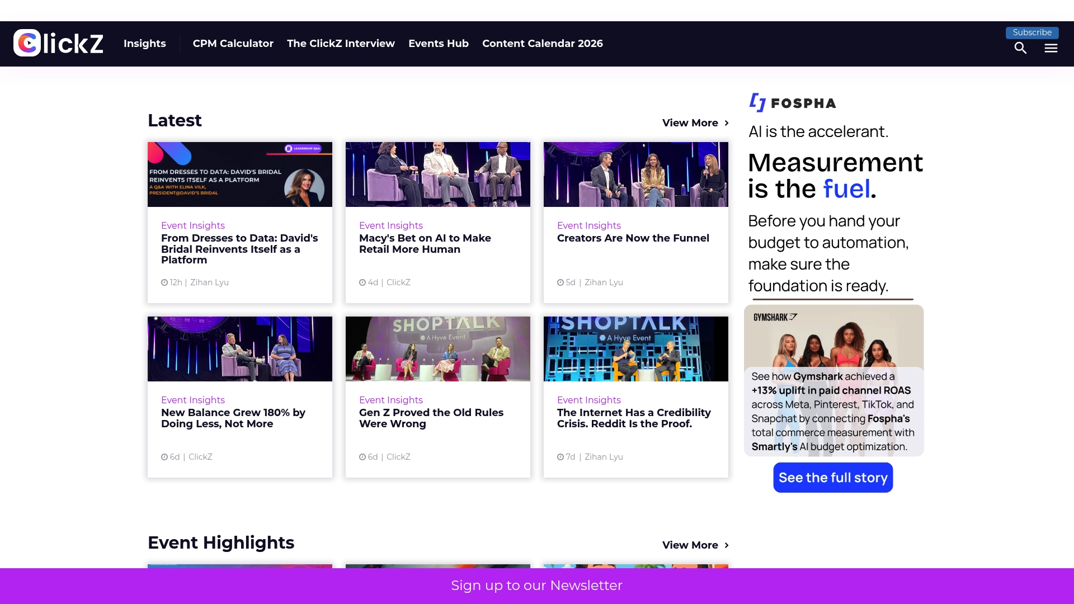Click Gen Z Shoptalk panel thumbnail

[438, 349]
